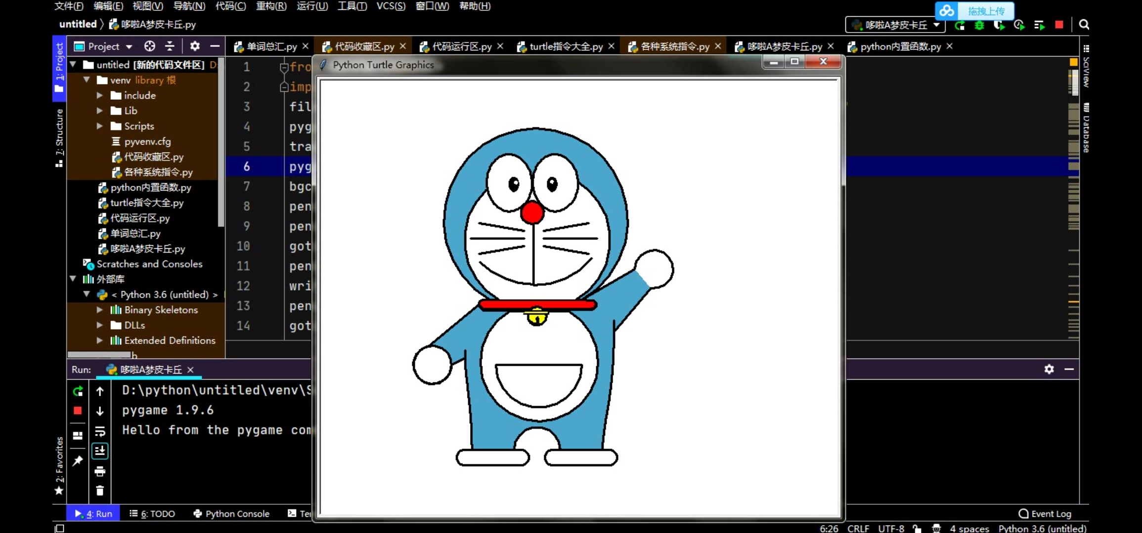Click the red stop button in top toolbar
The image size is (1142, 533).
(1059, 25)
